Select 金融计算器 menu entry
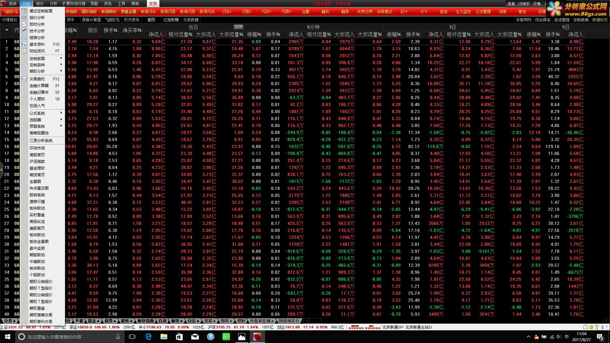This screenshot has width=610, height=343. tap(43, 85)
